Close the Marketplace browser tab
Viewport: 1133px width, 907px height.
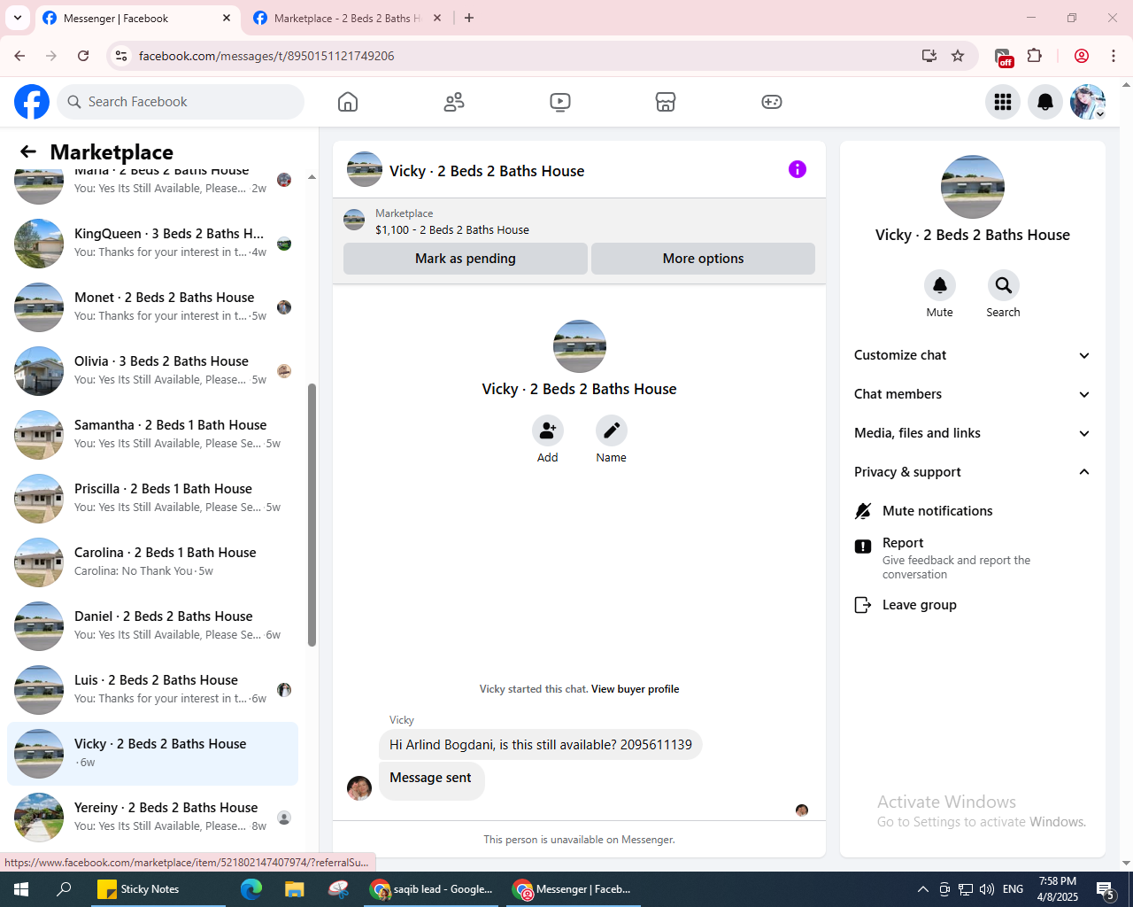[437, 18]
